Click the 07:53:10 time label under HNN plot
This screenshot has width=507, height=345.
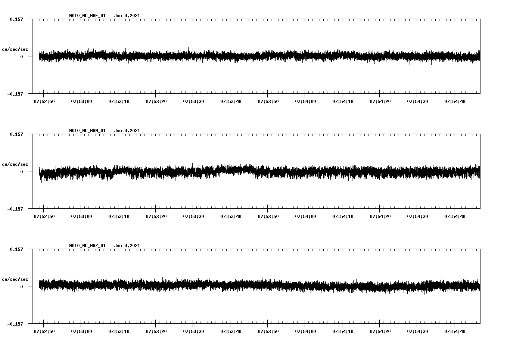[119, 216]
